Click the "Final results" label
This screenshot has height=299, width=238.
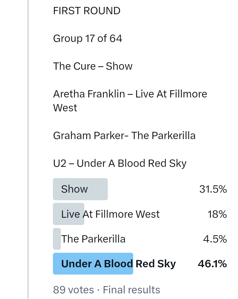[132, 290]
